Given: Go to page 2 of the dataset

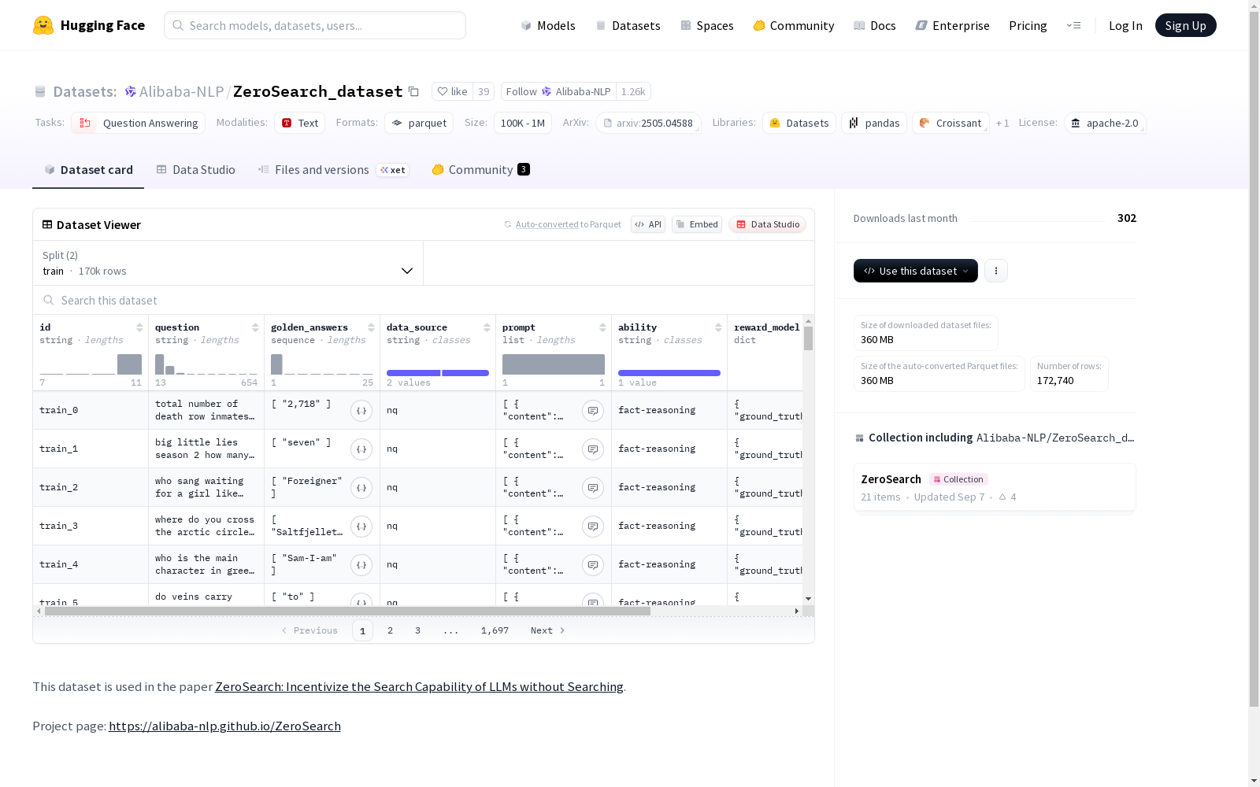Looking at the screenshot, I should [390, 630].
